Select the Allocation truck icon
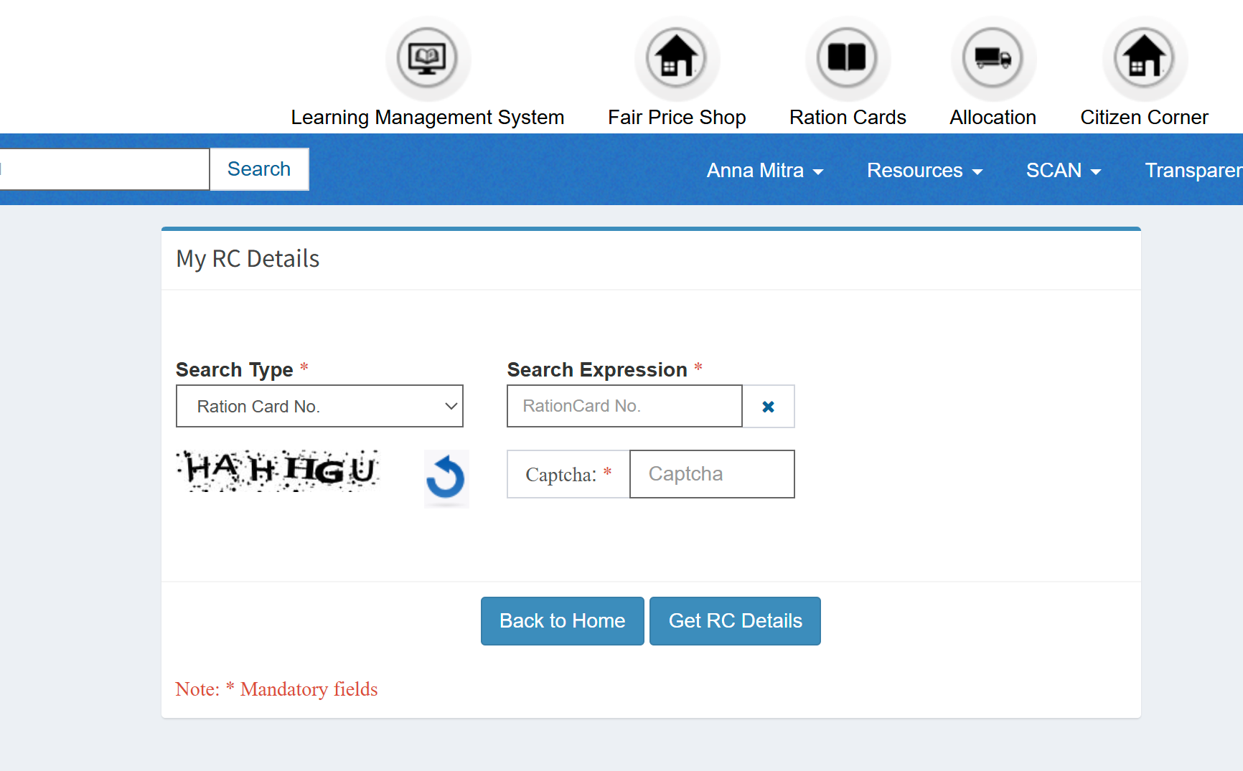The image size is (1243, 771). pyautogui.click(x=993, y=59)
